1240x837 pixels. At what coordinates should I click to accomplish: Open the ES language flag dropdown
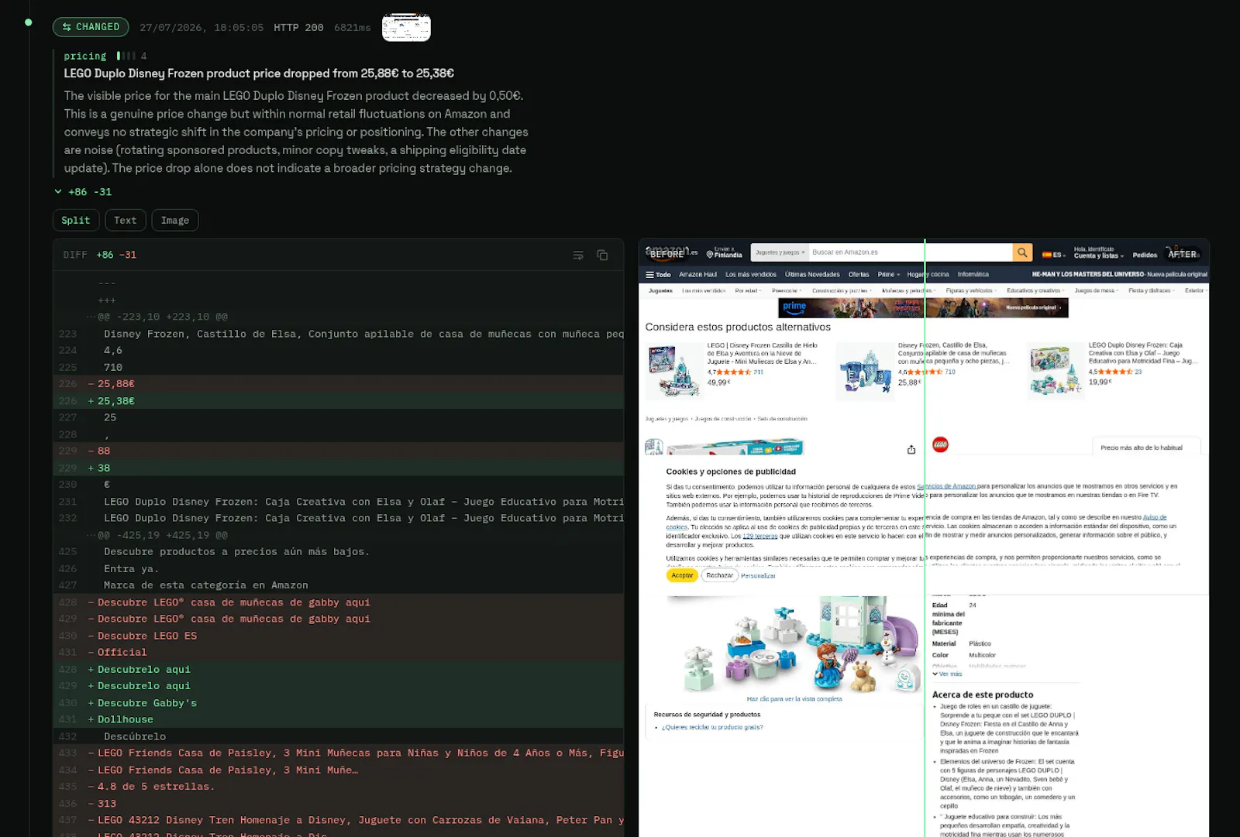point(1054,255)
